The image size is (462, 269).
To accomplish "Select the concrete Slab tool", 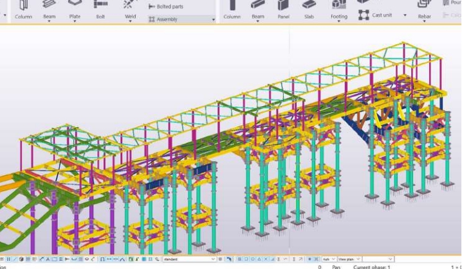I will (x=309, y=10).
